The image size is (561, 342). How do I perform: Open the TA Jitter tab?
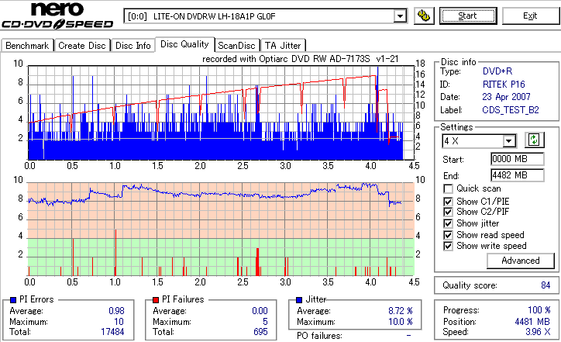click(283, 46)
